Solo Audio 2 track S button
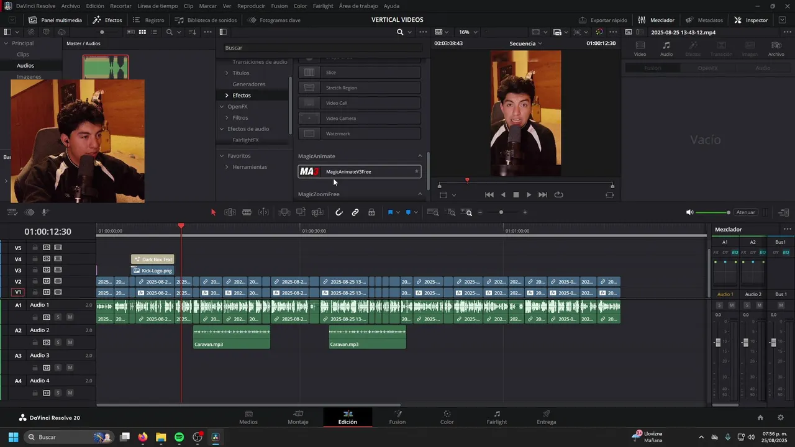Screen dimensions: 795x447 pos(58,343)
